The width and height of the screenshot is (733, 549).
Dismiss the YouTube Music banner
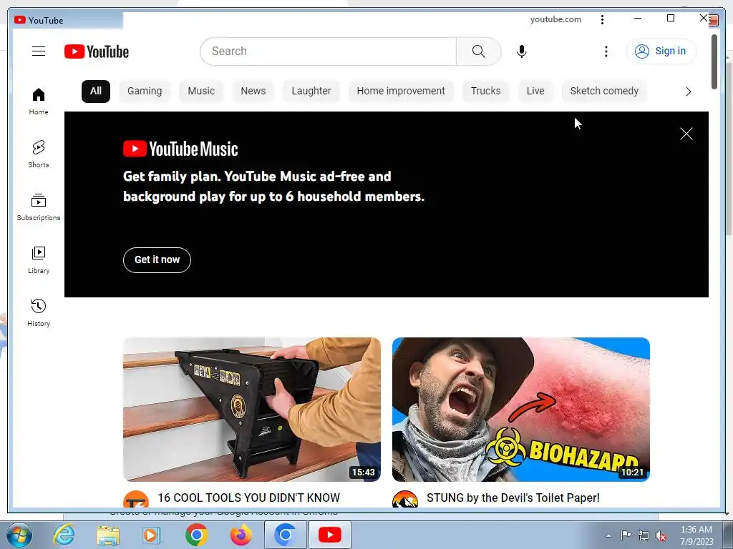[x=686, y=134]
